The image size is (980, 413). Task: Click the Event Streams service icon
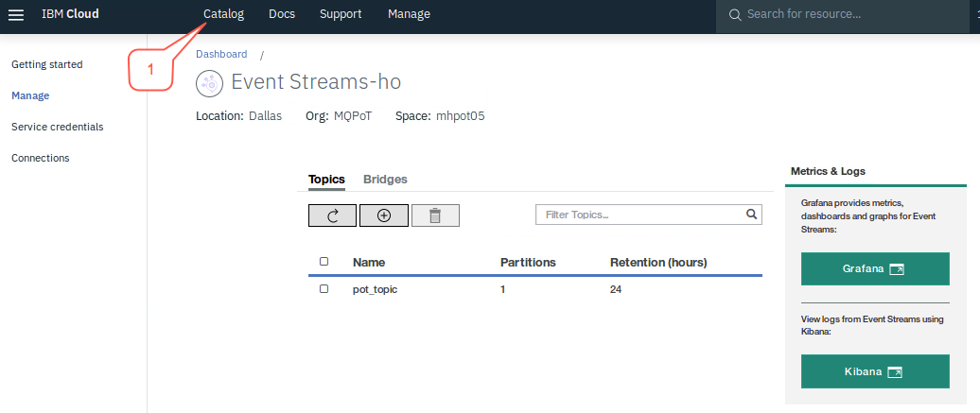click(x=209, y=84)
